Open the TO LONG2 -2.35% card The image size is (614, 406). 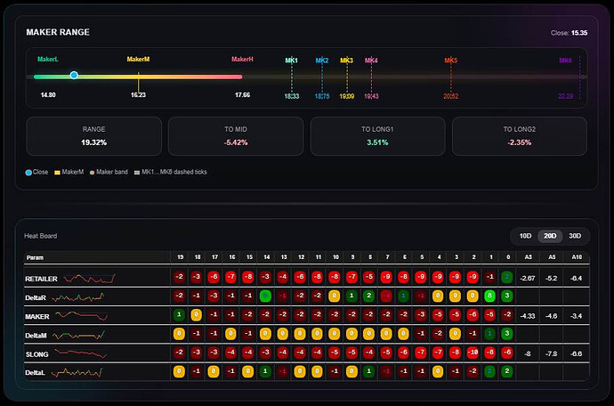coord(520,136)
